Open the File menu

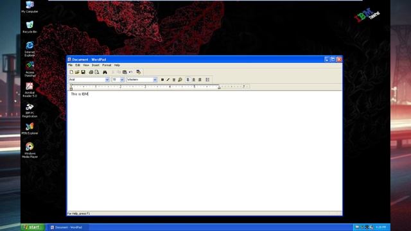(x=70, y=65)
